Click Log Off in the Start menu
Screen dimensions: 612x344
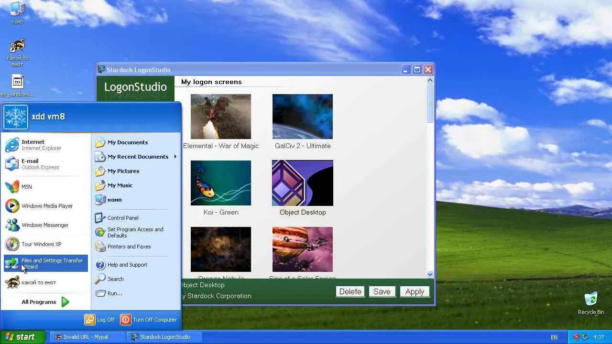[x=99, y=320]
